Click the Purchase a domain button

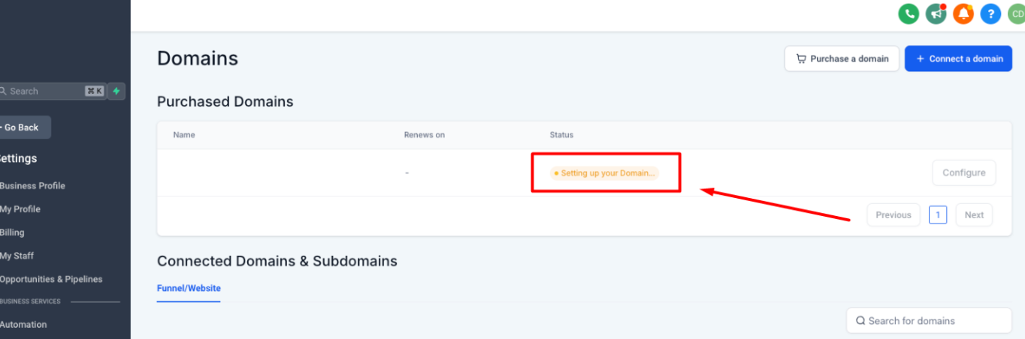click(842, 58)
